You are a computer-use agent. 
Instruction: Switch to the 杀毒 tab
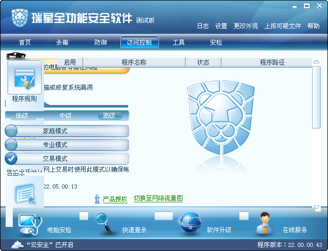[62, 43]
